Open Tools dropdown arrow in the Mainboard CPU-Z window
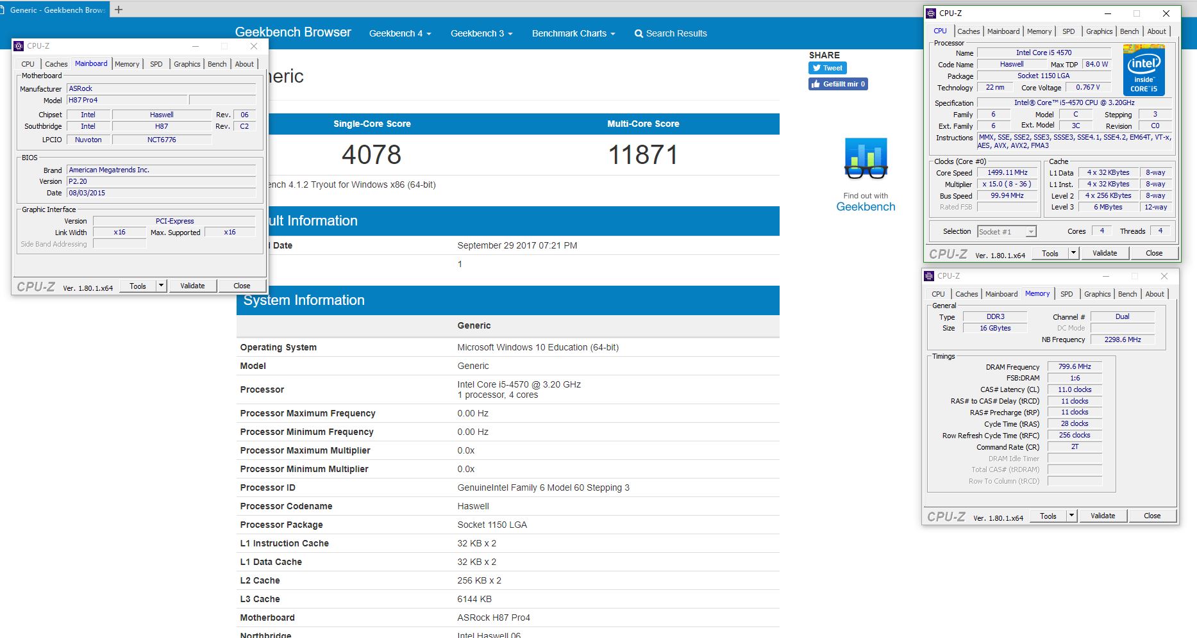1197x638 pixels. (x=162, y=286)
